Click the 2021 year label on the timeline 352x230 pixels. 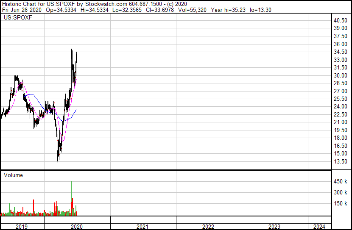(142, 227)
